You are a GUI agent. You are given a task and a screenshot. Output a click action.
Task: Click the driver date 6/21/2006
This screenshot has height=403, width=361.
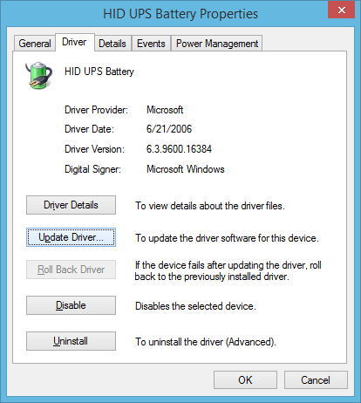(169, 129)
